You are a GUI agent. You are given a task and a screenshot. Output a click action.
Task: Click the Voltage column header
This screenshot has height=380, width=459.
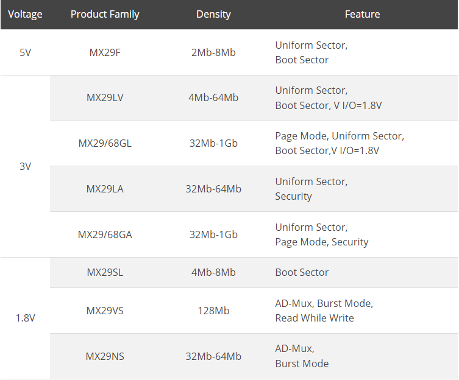coord(25,14)
